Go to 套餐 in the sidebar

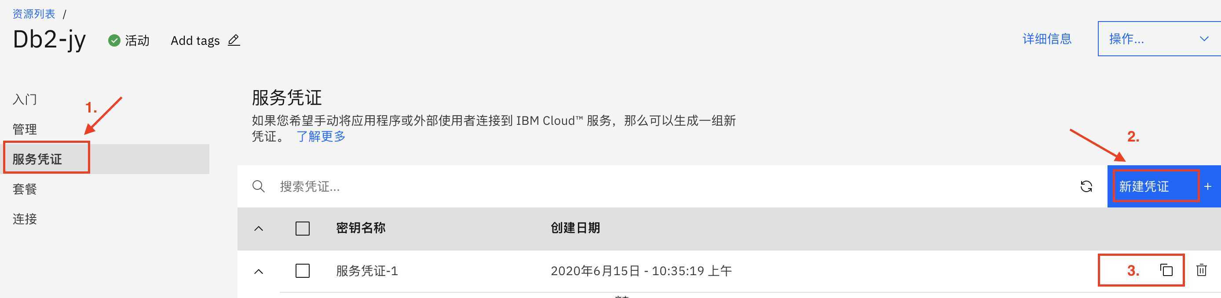coord(25,189)
